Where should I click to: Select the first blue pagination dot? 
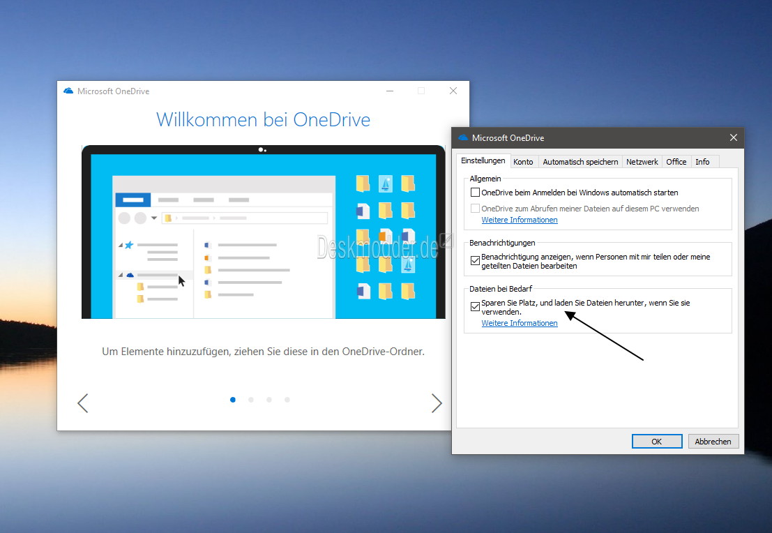[x=233, y=400]
